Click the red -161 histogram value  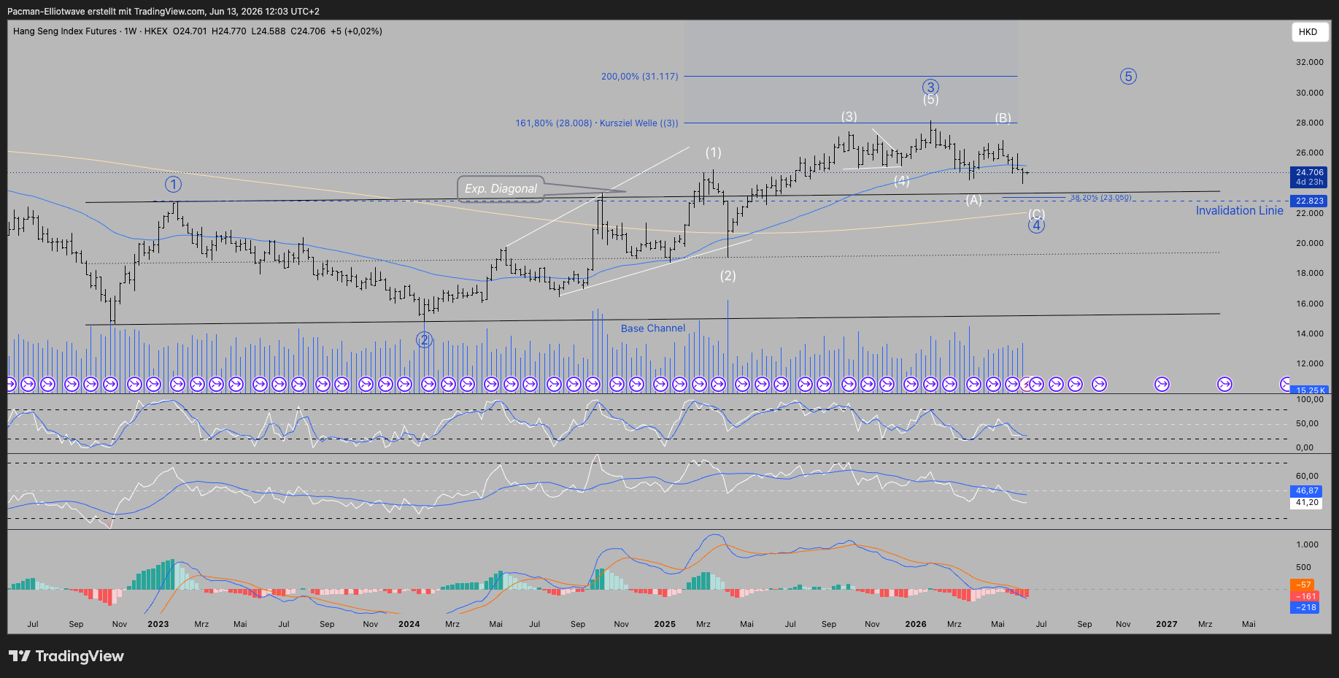click(x=1305, y=596)
